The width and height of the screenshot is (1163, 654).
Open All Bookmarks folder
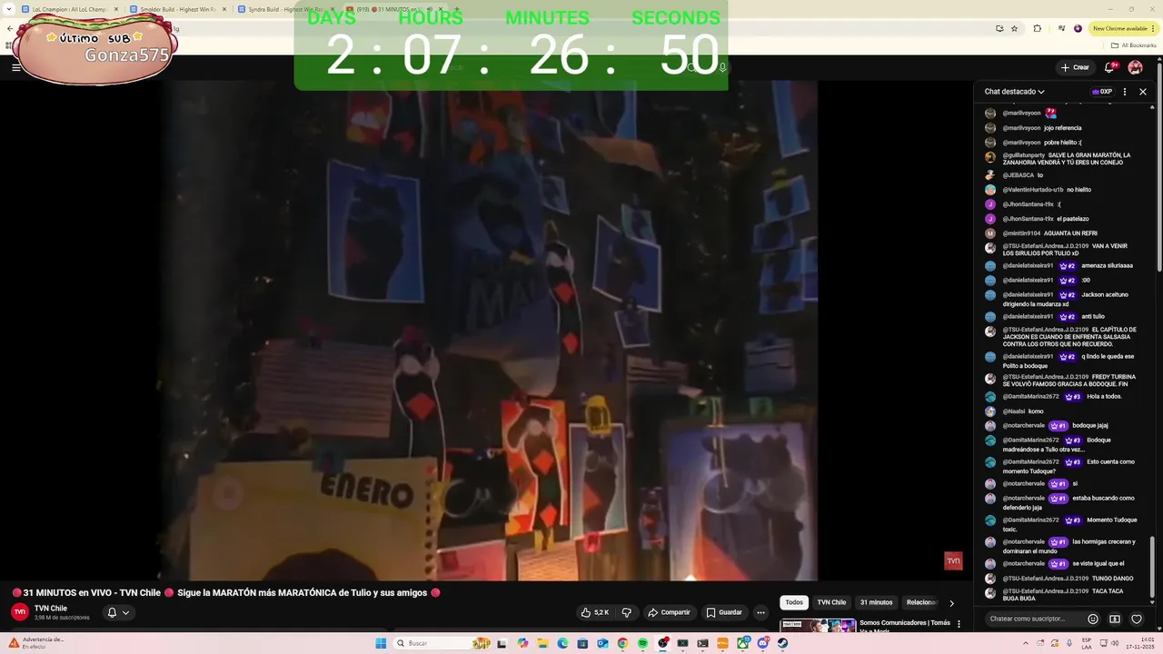(x=1134, y=45)
